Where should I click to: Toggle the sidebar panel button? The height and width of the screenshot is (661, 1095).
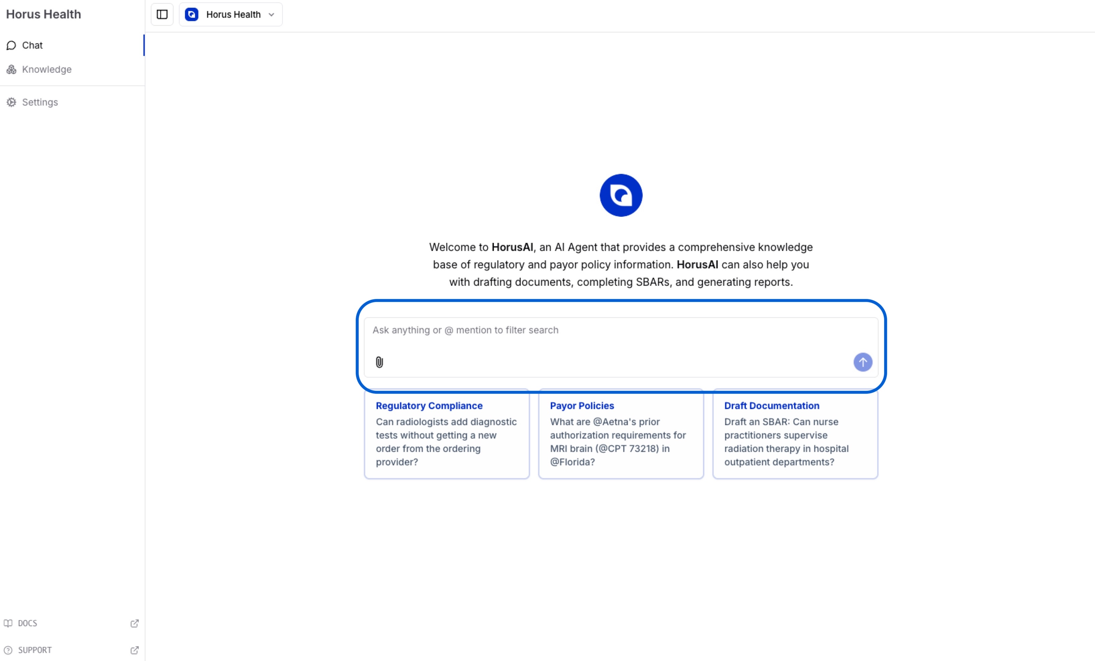coord(162,15)
